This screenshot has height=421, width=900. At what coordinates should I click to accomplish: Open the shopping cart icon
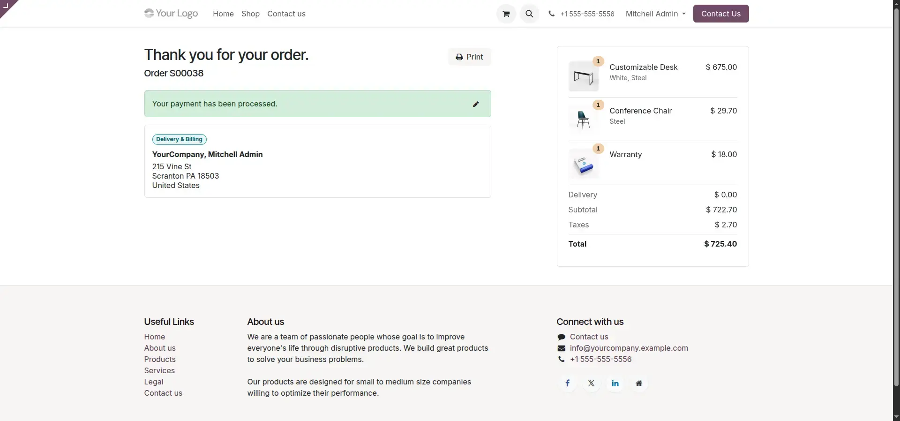click(x=506, y=14)
